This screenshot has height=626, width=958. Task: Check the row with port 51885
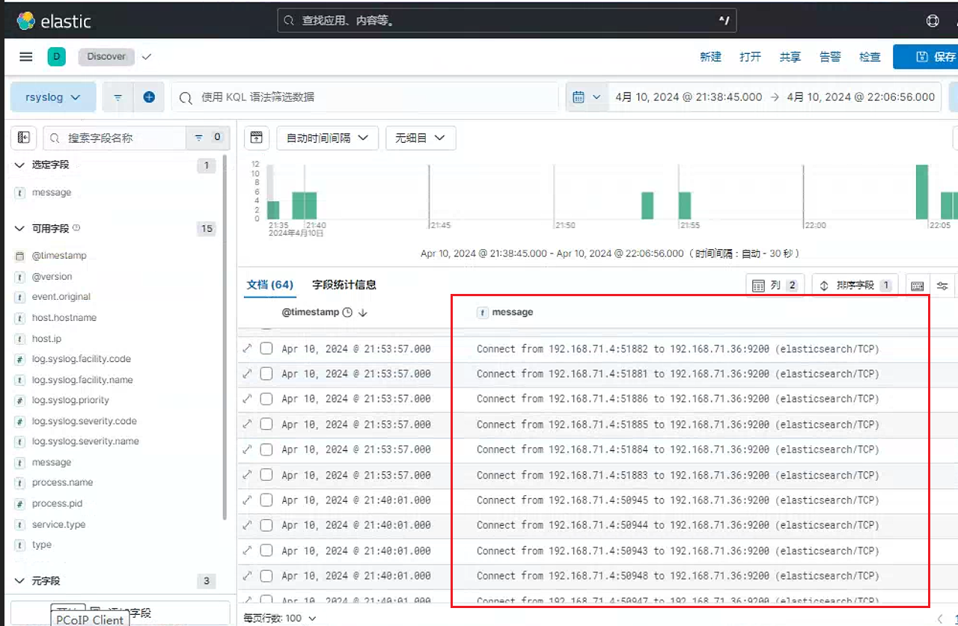pos(266,424)
